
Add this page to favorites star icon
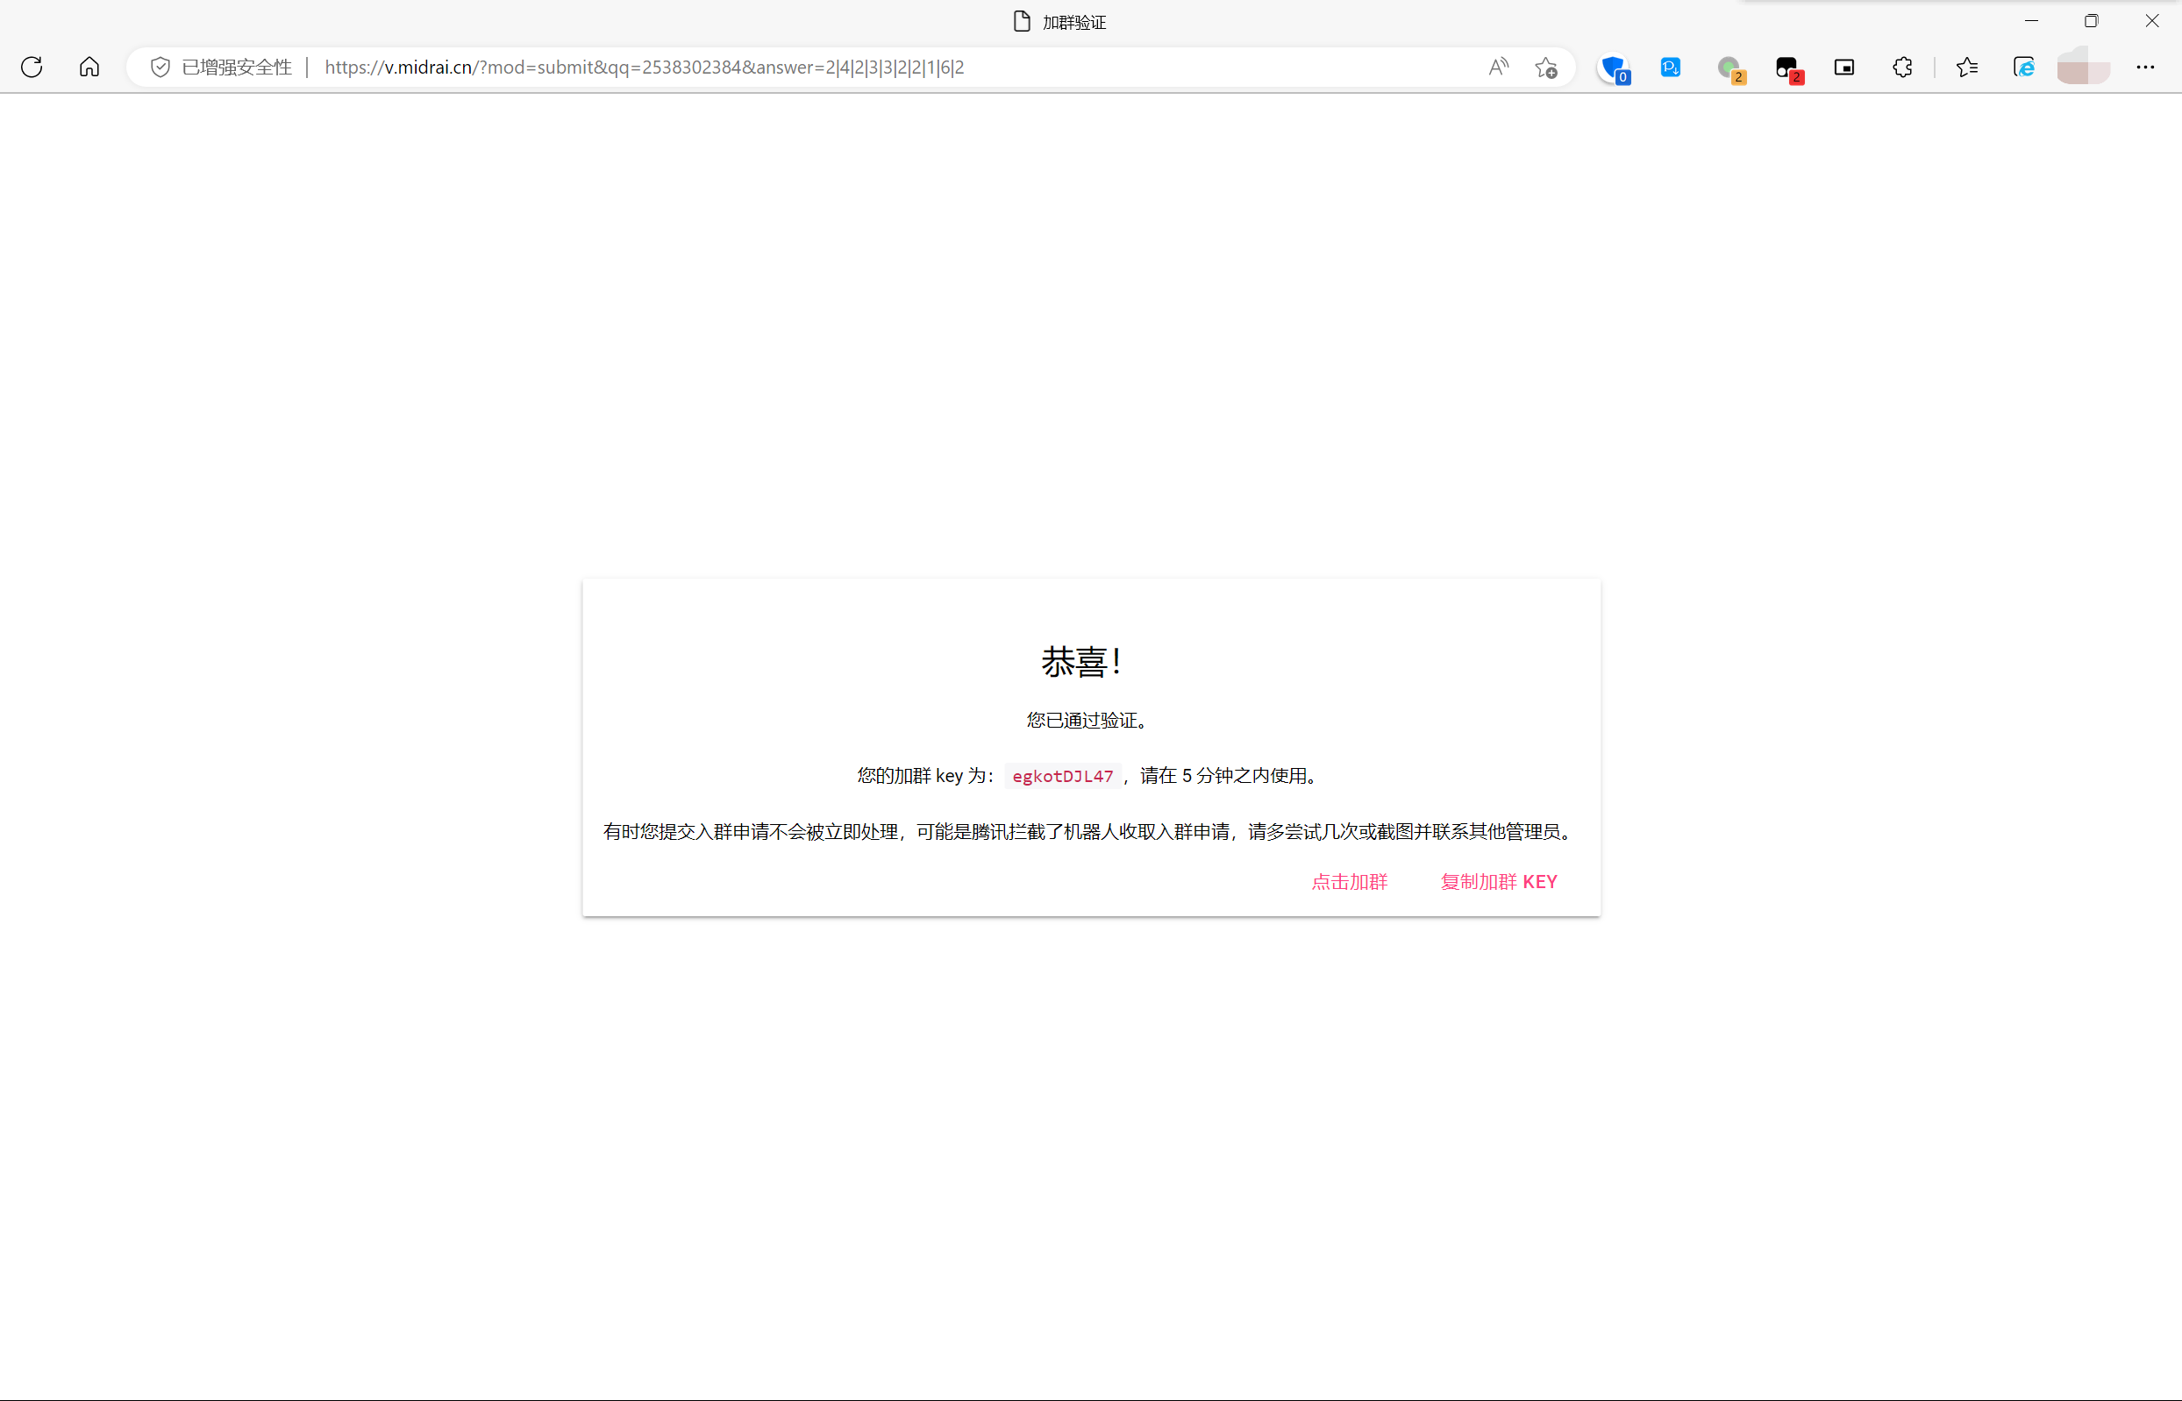[1546, 68]
